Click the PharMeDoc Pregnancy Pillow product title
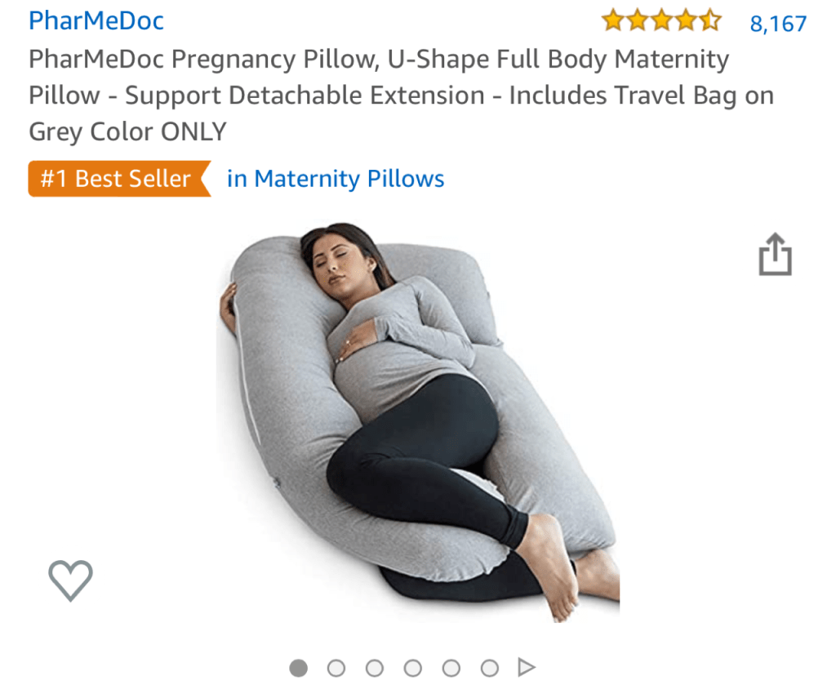This screenshot has height=681, width=836. (401, 95)
